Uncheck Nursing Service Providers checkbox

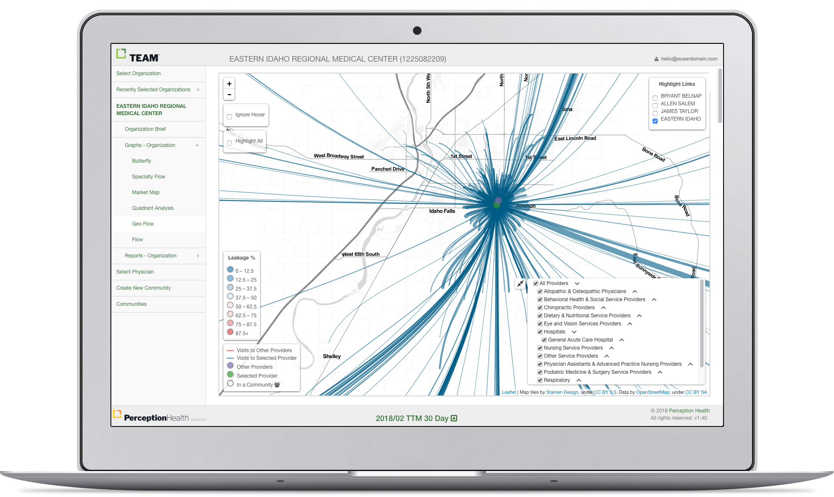(540, 348)
